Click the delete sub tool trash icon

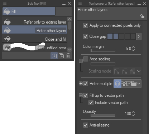68,56
